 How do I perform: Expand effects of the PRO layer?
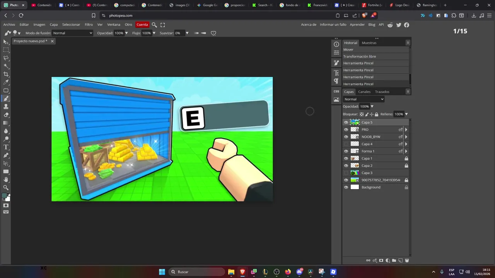tap(406, 130)
